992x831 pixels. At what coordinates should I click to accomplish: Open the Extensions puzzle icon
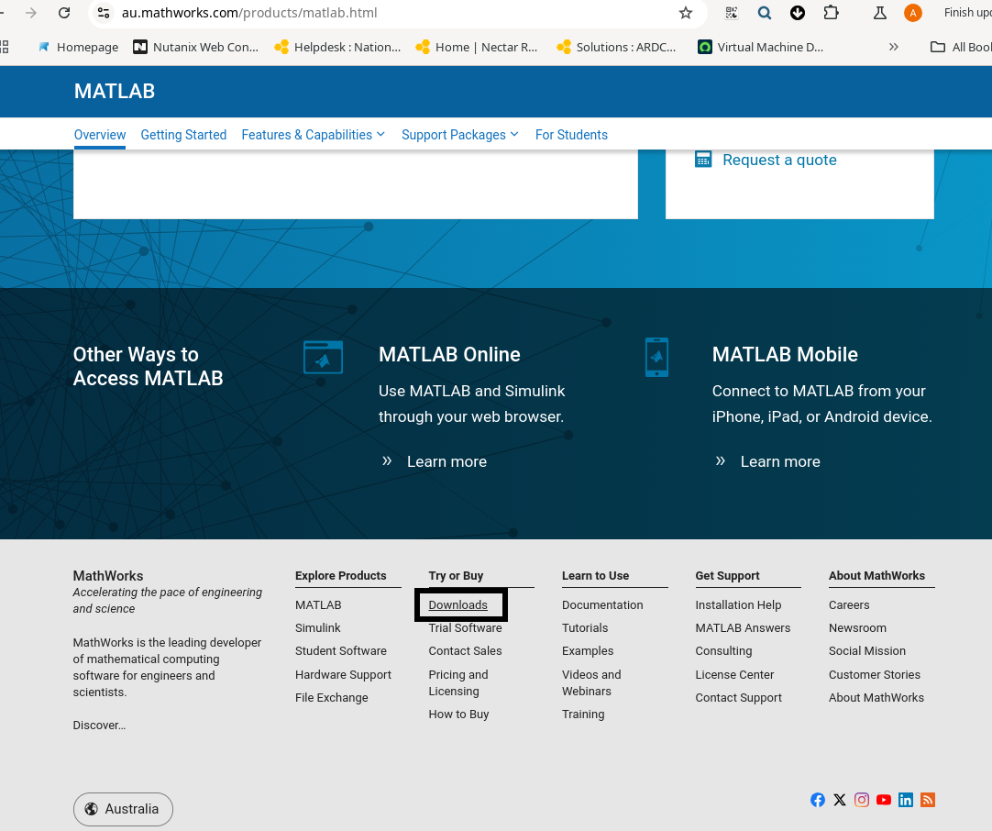(x=832, y=13)
